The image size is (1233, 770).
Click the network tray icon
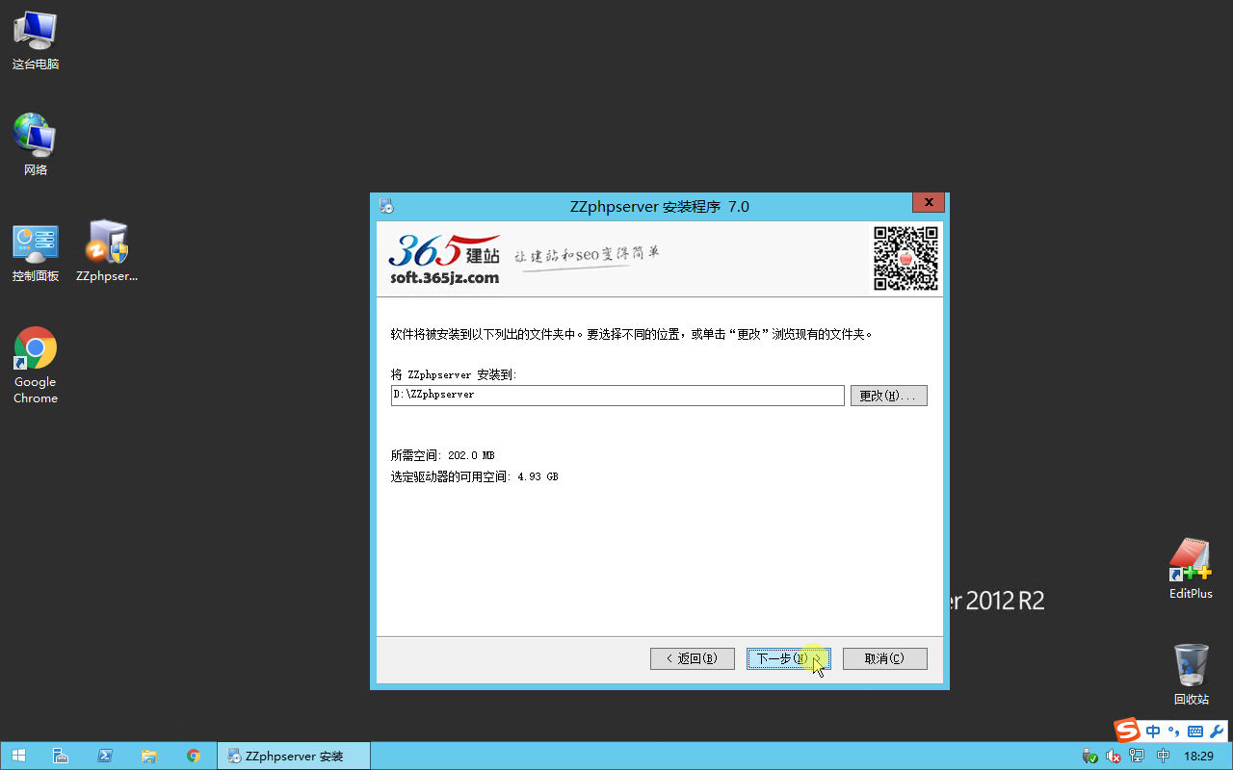1137,757
